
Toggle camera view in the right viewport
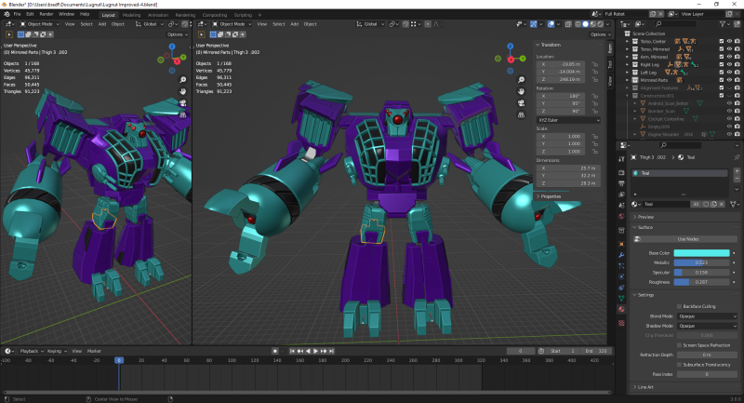coord(521,103)
